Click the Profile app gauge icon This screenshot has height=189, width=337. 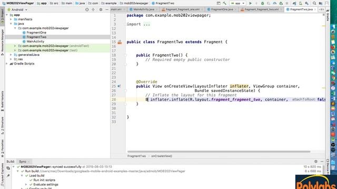click(x=275, y=3)
